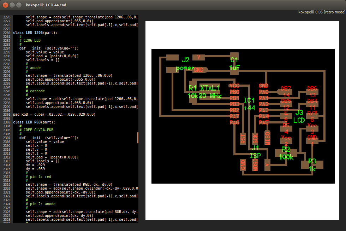Place cursor on 'class LED_1206(part):' line
346x231 pixels.
35,33
